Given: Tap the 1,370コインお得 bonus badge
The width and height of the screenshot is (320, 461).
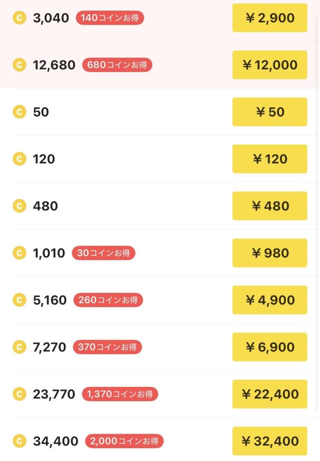Looking at the screenshot, I should coord(120,394).
